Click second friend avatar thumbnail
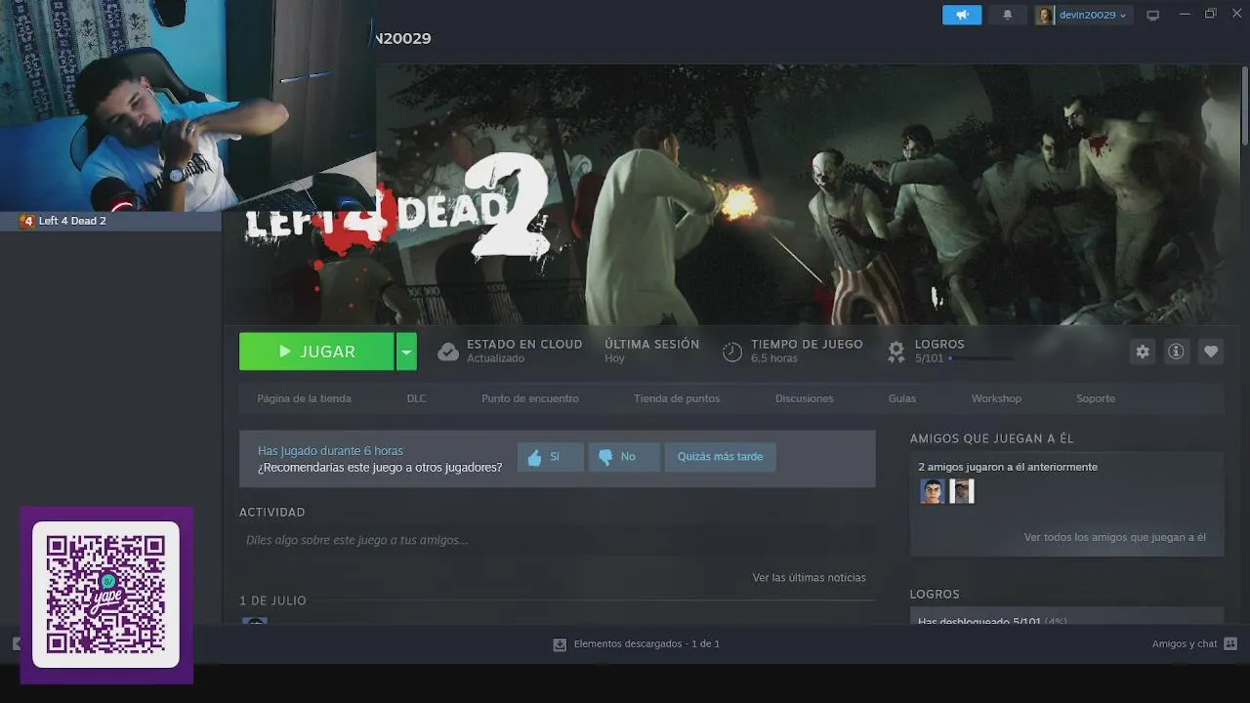Viewport: 1250px width, 703px height. pyautogui.click(x=962, y=491)
